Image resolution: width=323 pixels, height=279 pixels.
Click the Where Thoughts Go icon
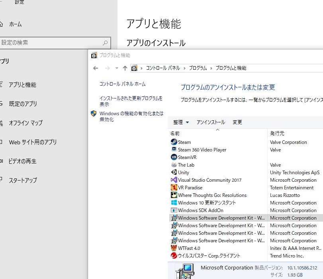tap(174, 195)
